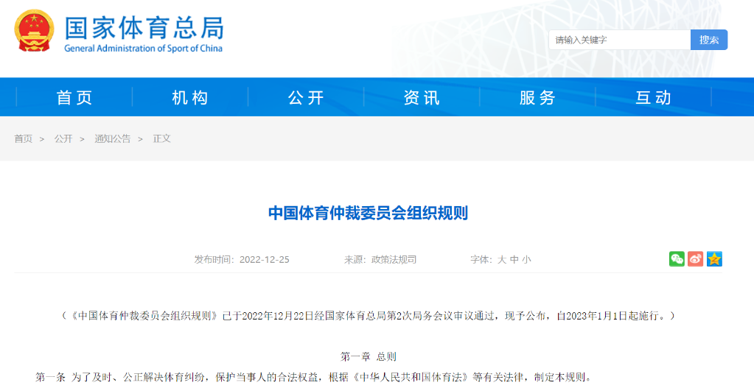
Task: Share article via WeChat icon
Action: tap(677, 259)
